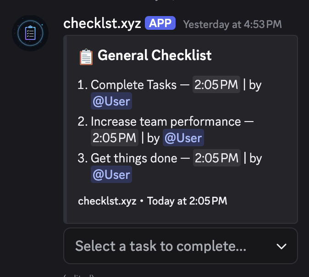This screenshot has width=309, height=277.
Task: Click the 2:05 PM timestamp for Complete Tasks
Action: click(x=216, y=85)
